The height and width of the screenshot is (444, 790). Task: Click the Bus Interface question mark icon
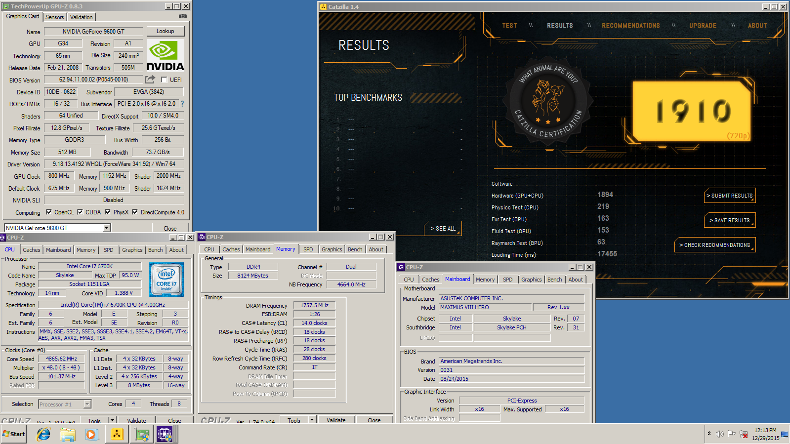[182, 104]
